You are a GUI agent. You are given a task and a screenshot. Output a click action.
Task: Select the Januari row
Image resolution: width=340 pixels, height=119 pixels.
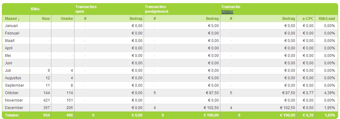point(170,26)
